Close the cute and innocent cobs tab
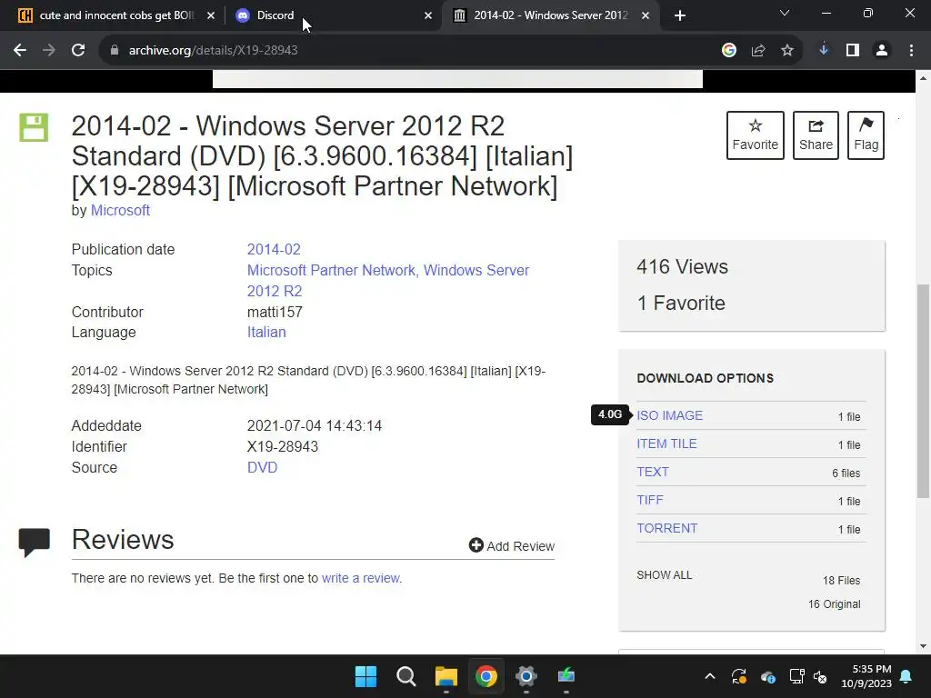931x698 pixels. pos(211,15)
